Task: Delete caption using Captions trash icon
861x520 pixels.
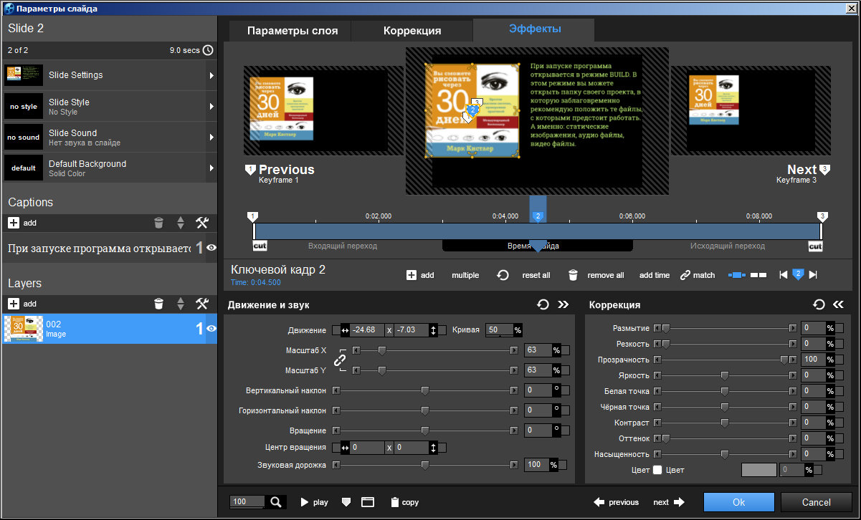Action: [159, 223]
